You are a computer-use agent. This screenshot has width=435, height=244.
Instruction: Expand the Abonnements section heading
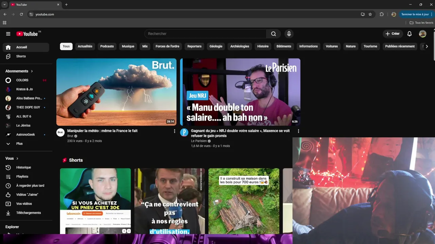pyautogui.click(x=19, y=71)
